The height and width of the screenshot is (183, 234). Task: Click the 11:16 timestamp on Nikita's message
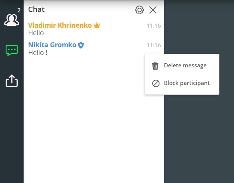click(154, 45)
